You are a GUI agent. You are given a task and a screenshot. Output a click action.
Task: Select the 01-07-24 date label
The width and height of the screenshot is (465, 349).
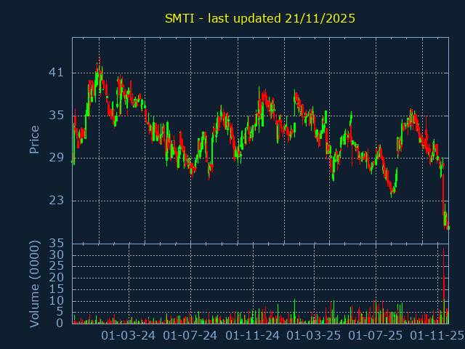(190, 336)
